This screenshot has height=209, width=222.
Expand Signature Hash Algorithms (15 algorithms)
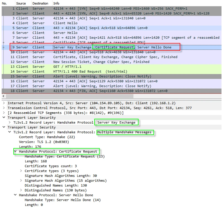point(21,181)
